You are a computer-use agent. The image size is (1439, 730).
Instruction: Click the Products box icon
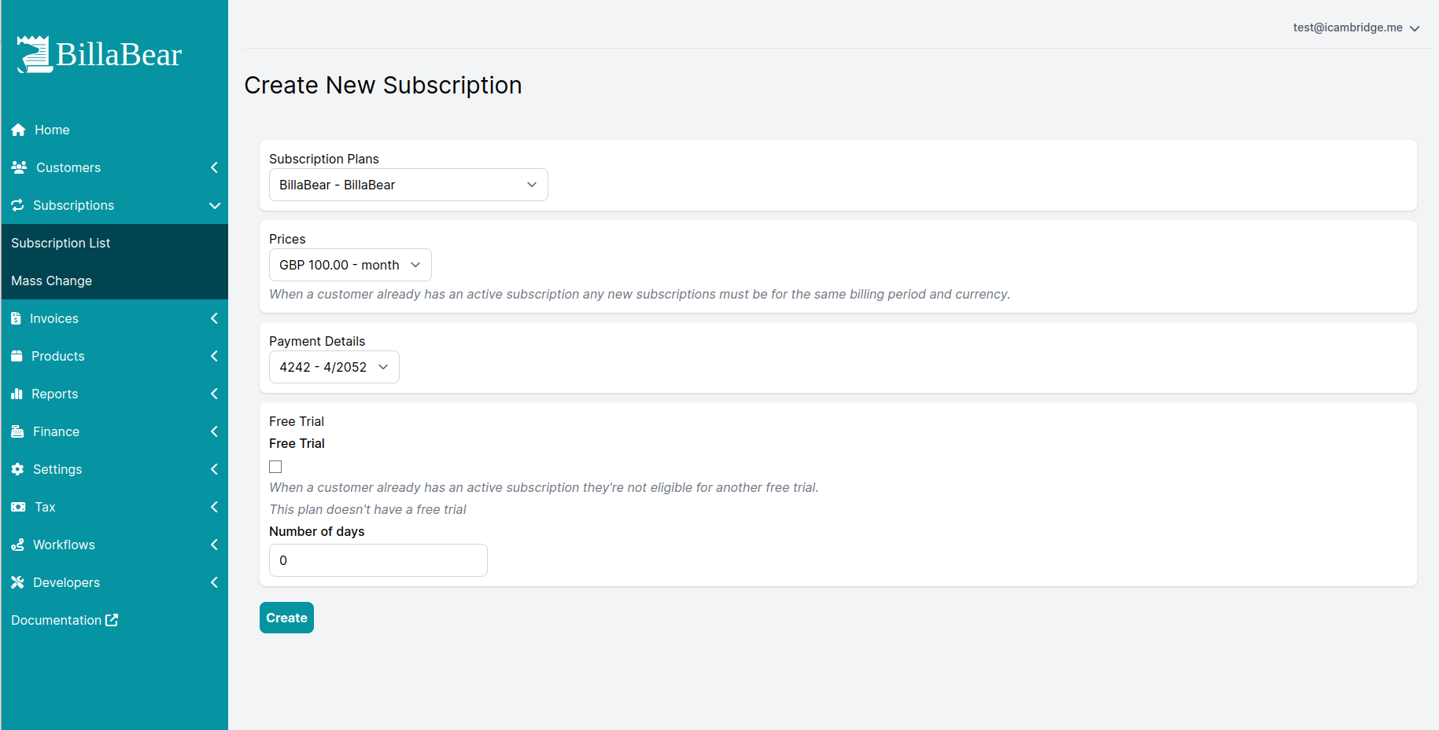[x=17, y=356]
